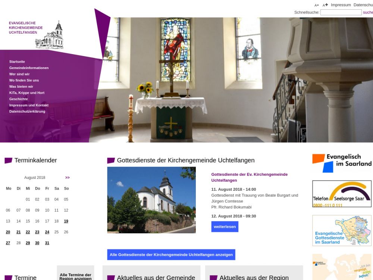373x280 pixels.
Task: Click the church building photo thumbnail
Action: 151,200
